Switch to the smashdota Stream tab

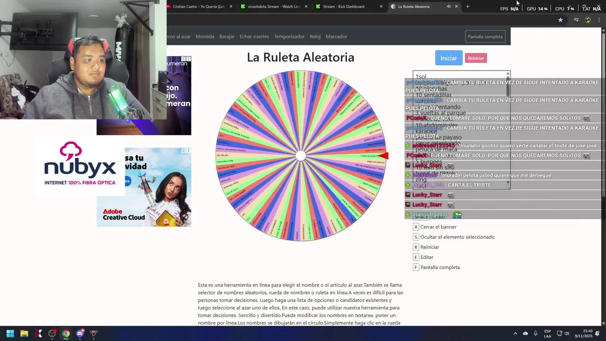coord(274,7)
